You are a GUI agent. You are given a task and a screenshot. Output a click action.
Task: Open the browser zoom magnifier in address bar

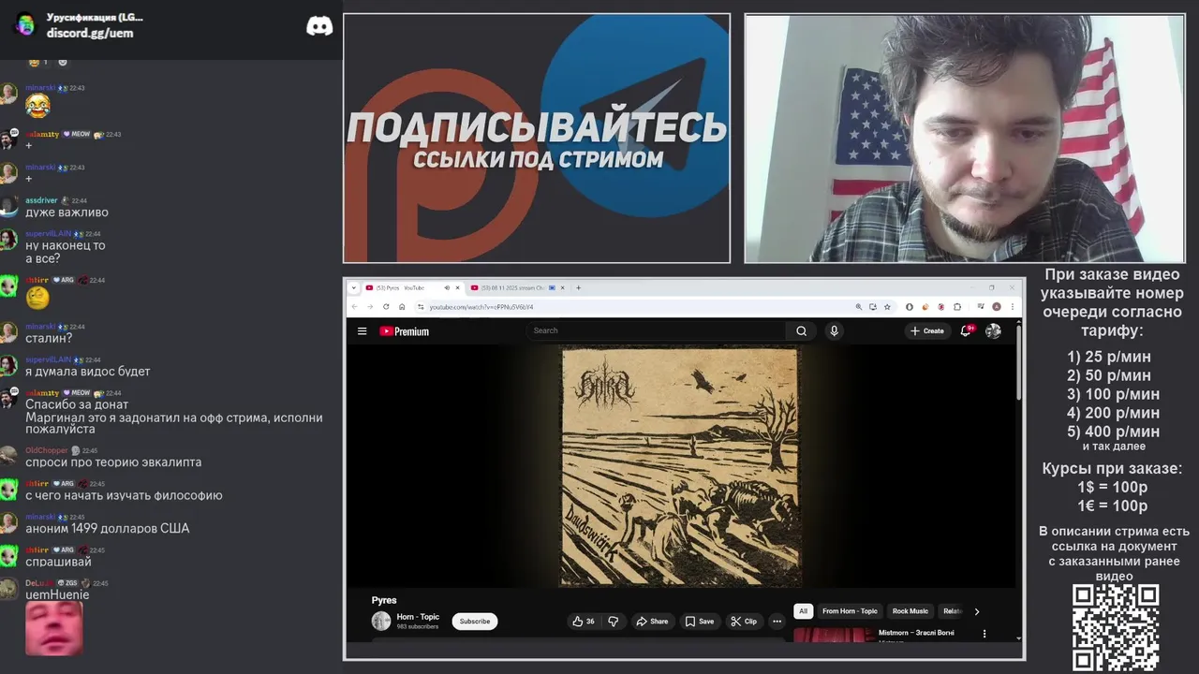pos(858,306)
